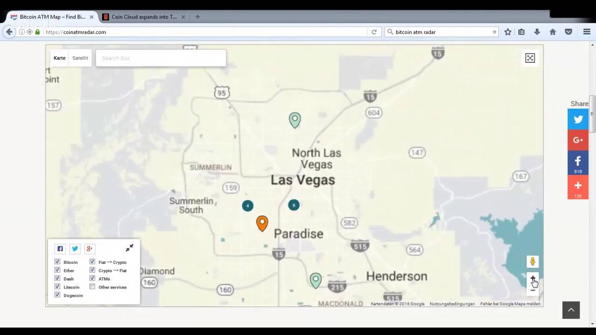Select the orange ATM pin near Paradise

point(262,223)
